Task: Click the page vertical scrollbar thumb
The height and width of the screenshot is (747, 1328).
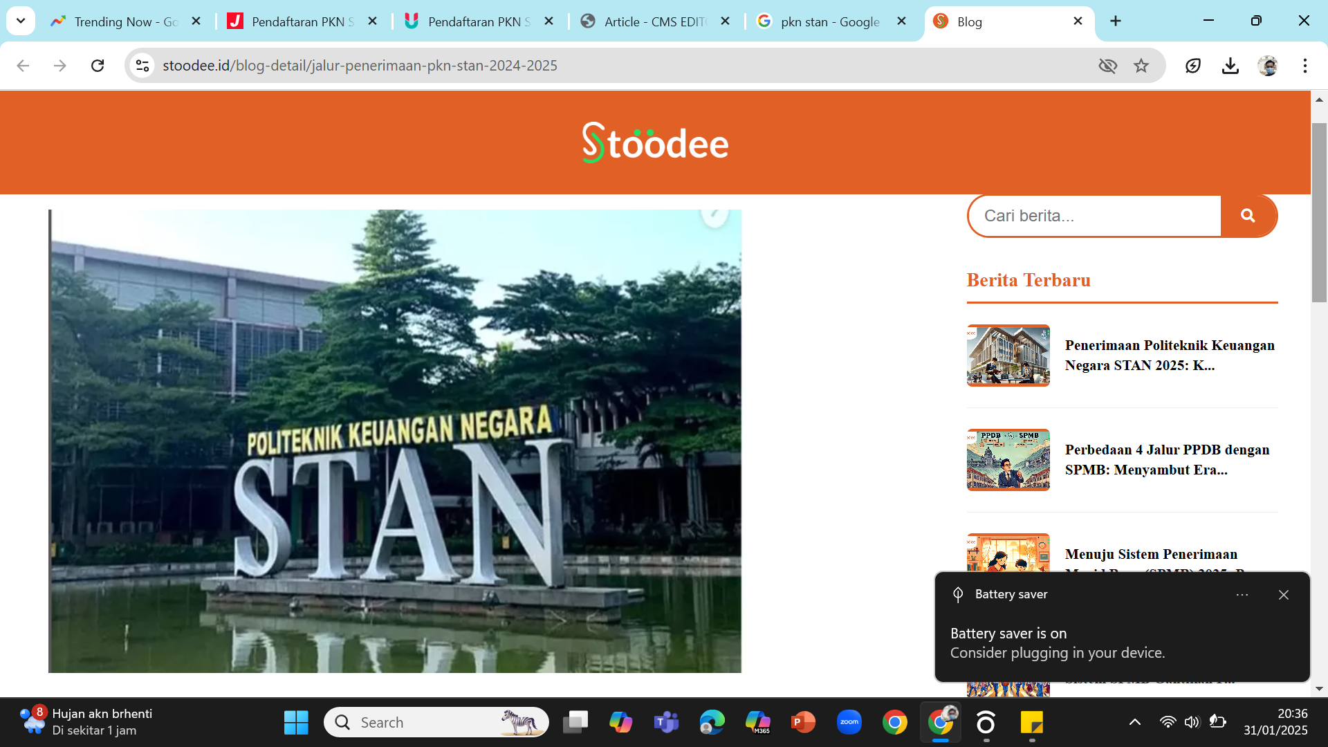Action: [1319, 212]
